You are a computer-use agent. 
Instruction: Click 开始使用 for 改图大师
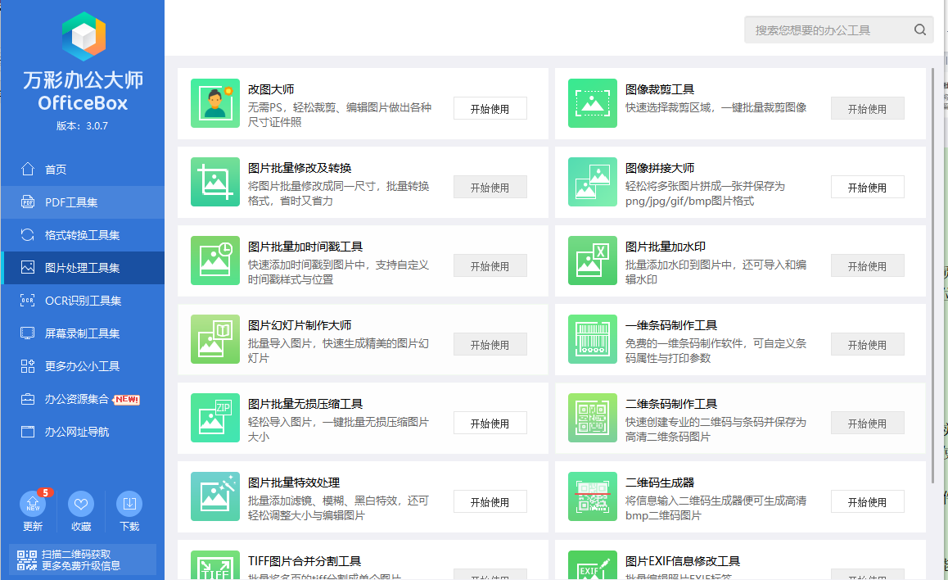(x=490, y=107)
